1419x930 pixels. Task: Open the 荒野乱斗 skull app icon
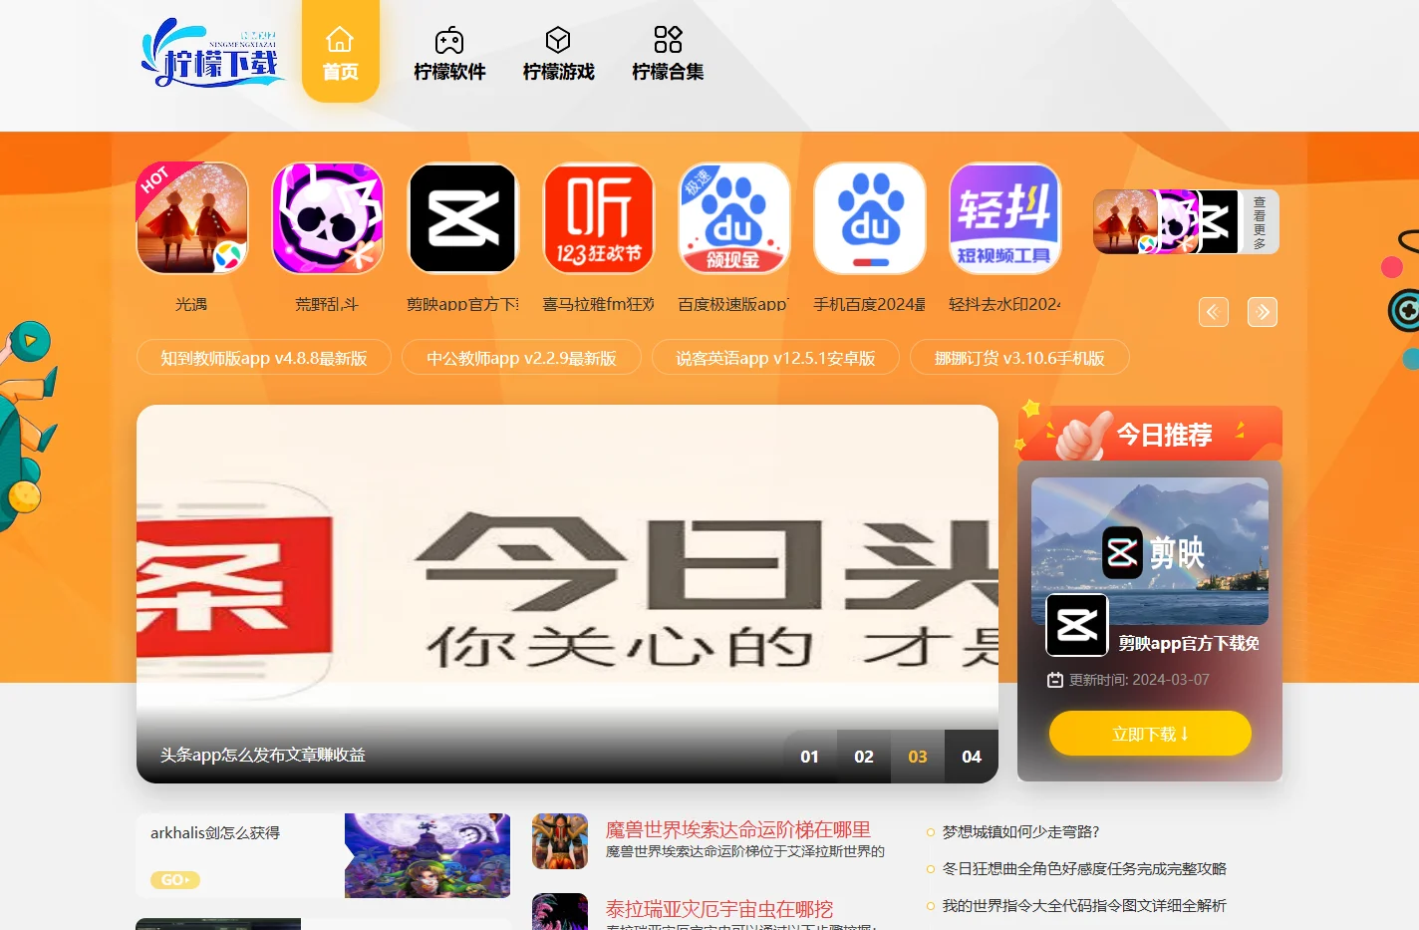[x=328, y=218]
